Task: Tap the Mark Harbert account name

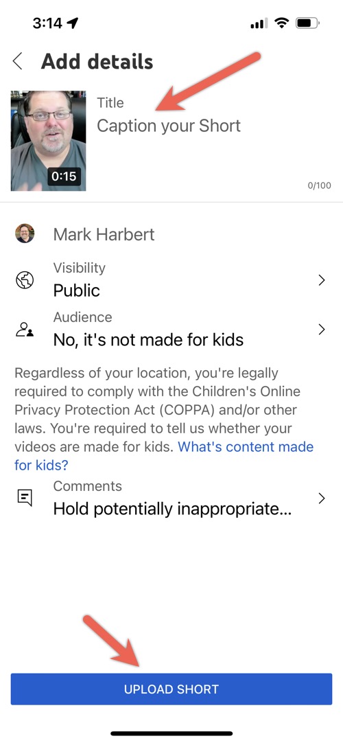Action: (104, 234)
